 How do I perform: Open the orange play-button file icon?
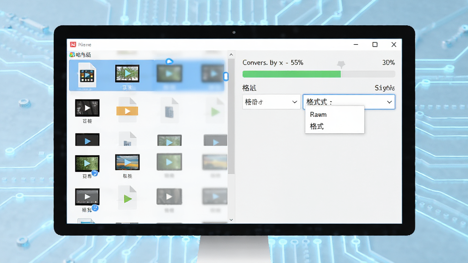tap(128, 110)
